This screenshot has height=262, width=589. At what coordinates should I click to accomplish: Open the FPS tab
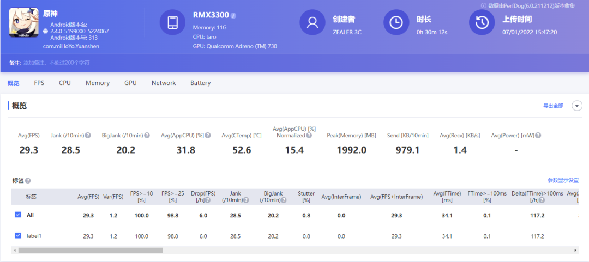pyautogui.click(x=39, y=83)
